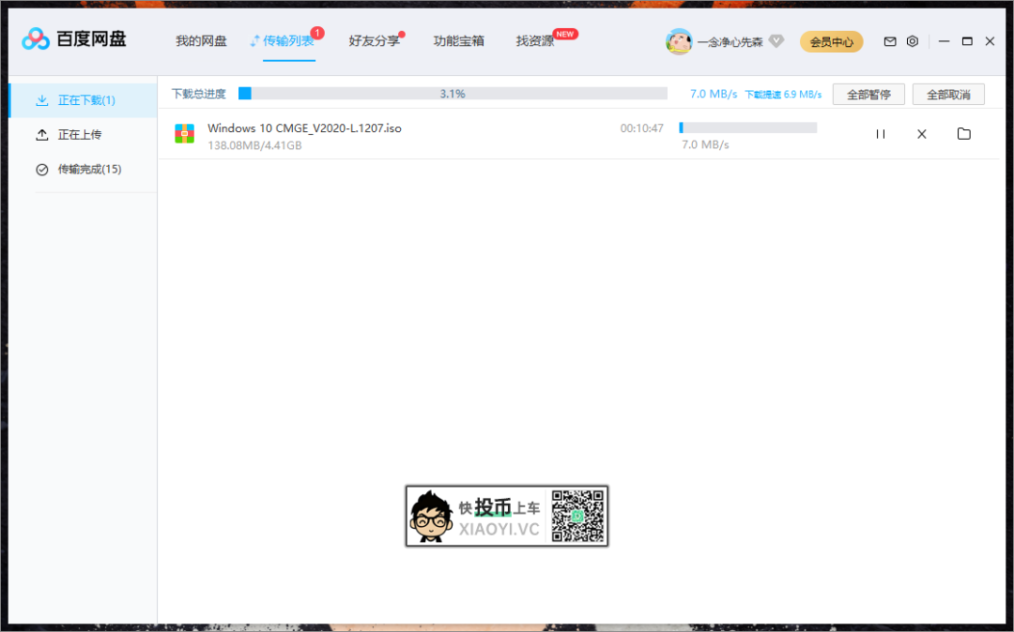Switch to the 传输列表 tab
The width and height of the screenshot is (1014, 632).
(x=288, y=40)
